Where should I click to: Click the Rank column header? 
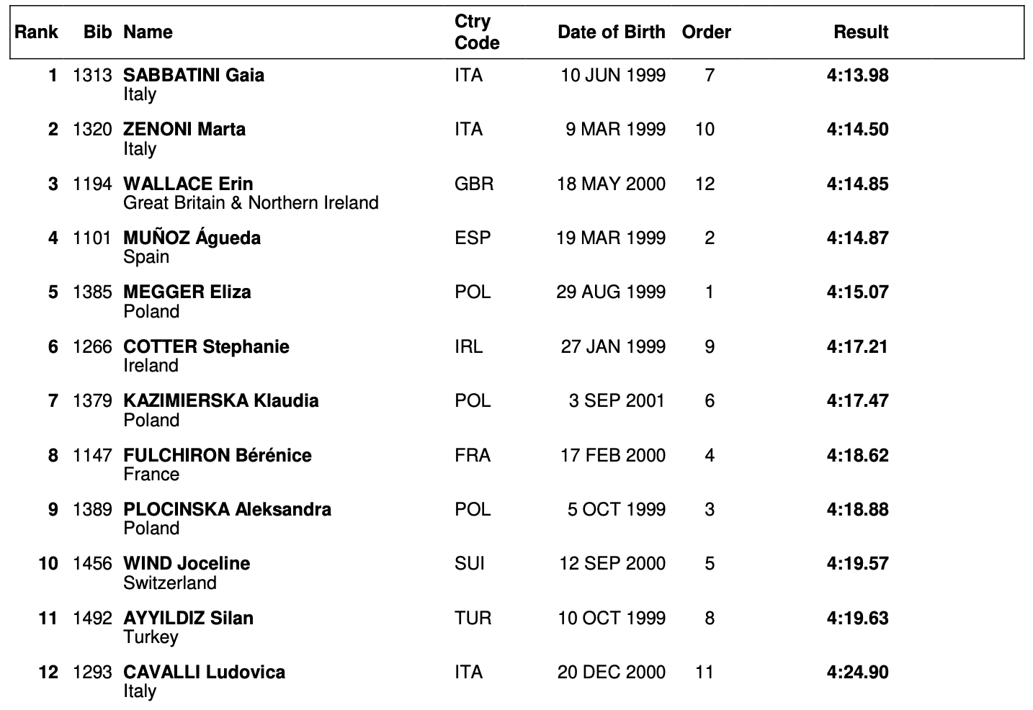[x=36, y=32]
